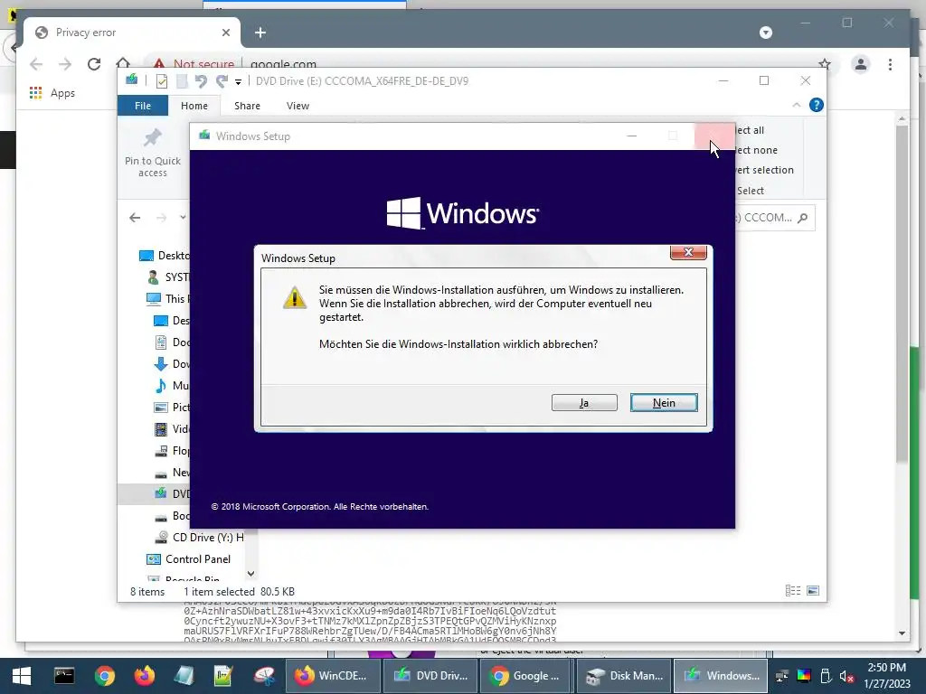The width and height of the screenshot is (926, 694).
Task: Click navigation pane scroll-down arrow
Action: pos(251,573)
